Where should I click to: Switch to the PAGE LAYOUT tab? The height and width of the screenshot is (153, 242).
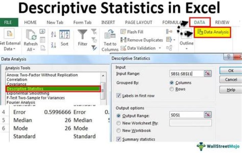tap(138, 23)
